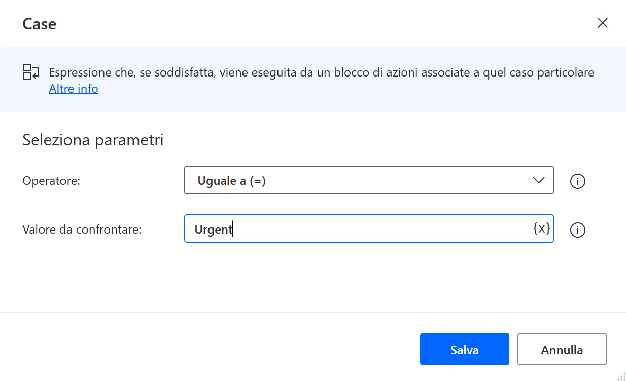Save the case with the Salva button

click(x=464, y=349)
